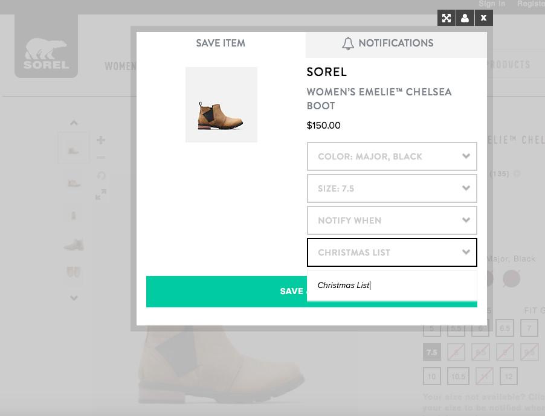
Task: Open the Notifications tab
Action: (x=396, y=43)
